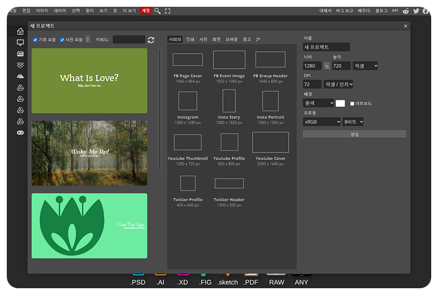This screenshot has height=295, width=438.
Task: Open the 더 보기 menu
Action: (130, 11)
